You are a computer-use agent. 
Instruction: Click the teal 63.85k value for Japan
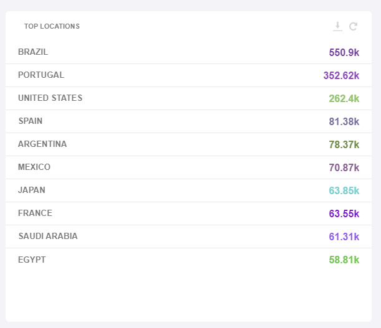click(344, 191)
